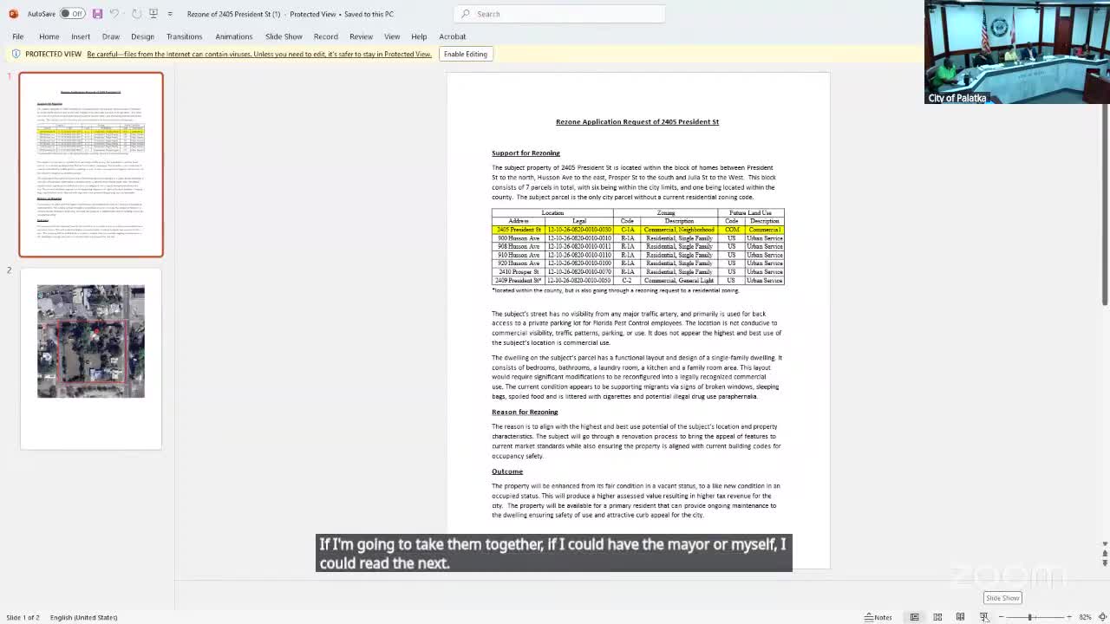Open the Slide Show view icon

coord(984,617)
